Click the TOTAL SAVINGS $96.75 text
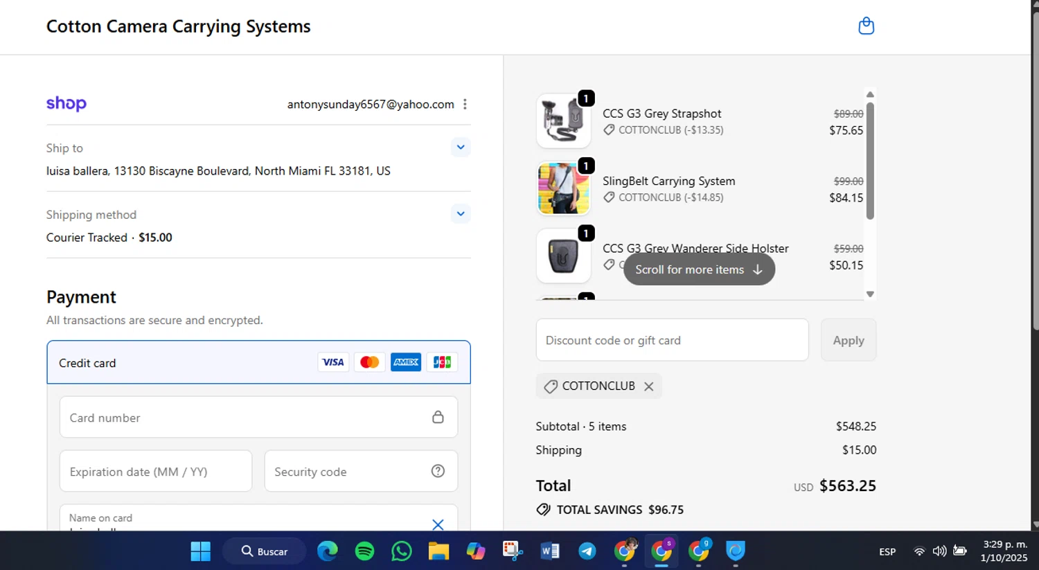 point(620,510)
